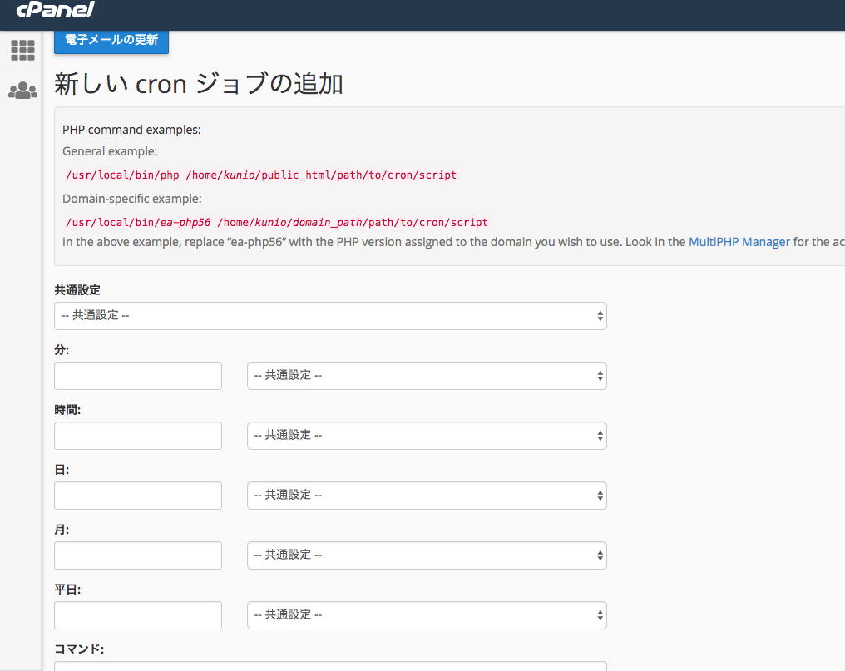Click the PHP command examples: label
Viewport: 845px width, 671px height.
[x=131, y=130]
